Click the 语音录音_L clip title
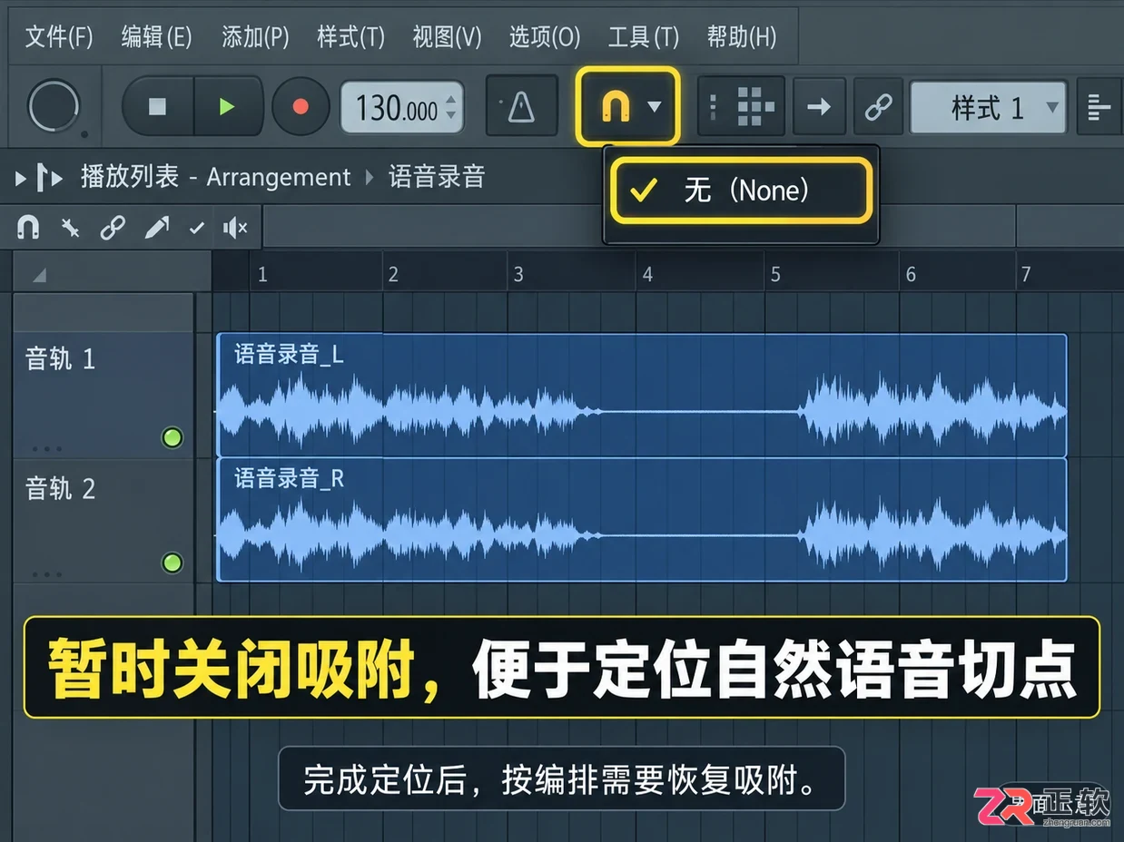1124x842 pixels. pos(289,354)
